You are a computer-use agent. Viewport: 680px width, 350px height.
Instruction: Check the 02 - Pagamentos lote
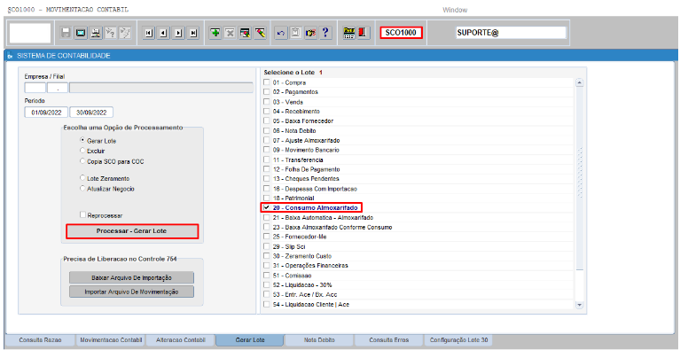[x=267, y=92]
